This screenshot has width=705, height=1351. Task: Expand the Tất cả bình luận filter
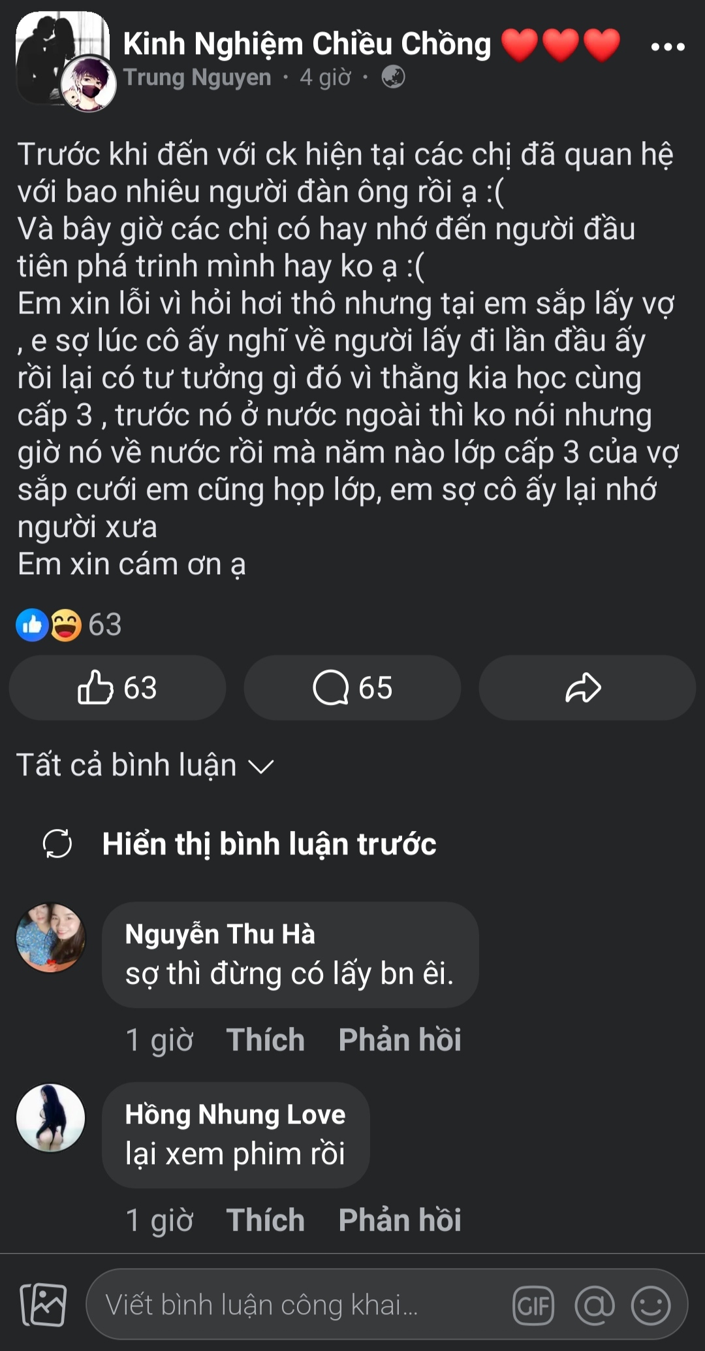click(x=145, y=765)
